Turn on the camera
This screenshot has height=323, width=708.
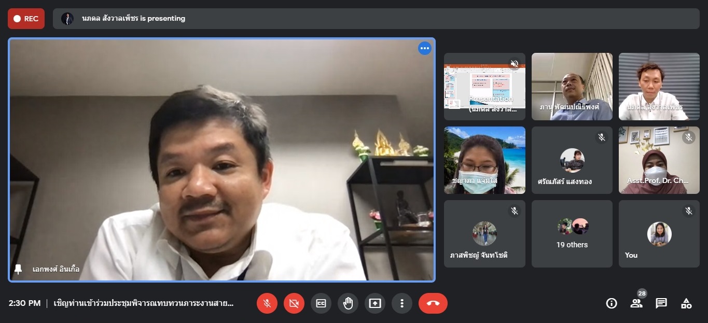(294, 303)
